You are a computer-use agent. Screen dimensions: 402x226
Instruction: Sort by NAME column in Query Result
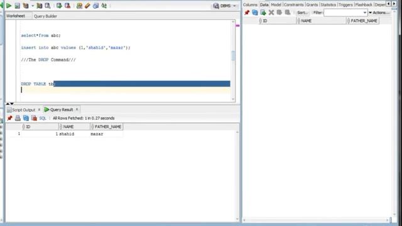[x=74, y=127]
